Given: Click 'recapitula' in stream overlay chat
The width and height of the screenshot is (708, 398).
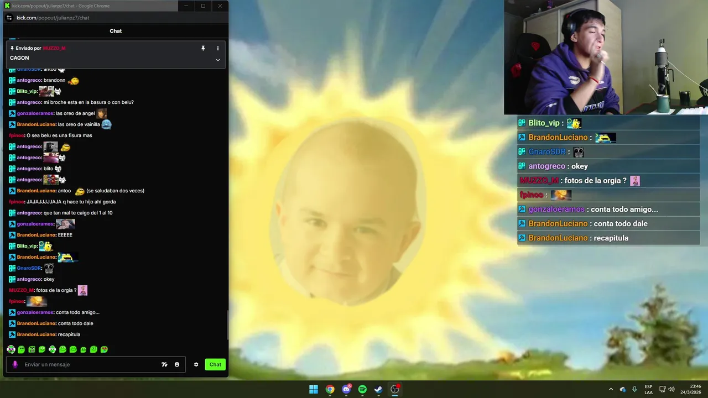Looking at the screenshot, I should point(611,238).
